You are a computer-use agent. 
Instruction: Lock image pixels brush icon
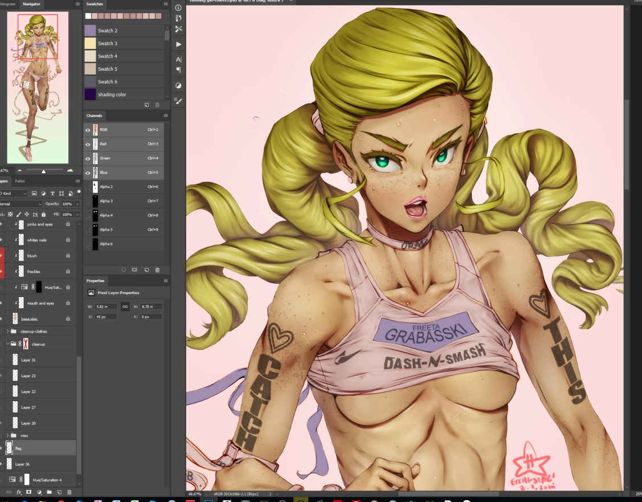18,214
